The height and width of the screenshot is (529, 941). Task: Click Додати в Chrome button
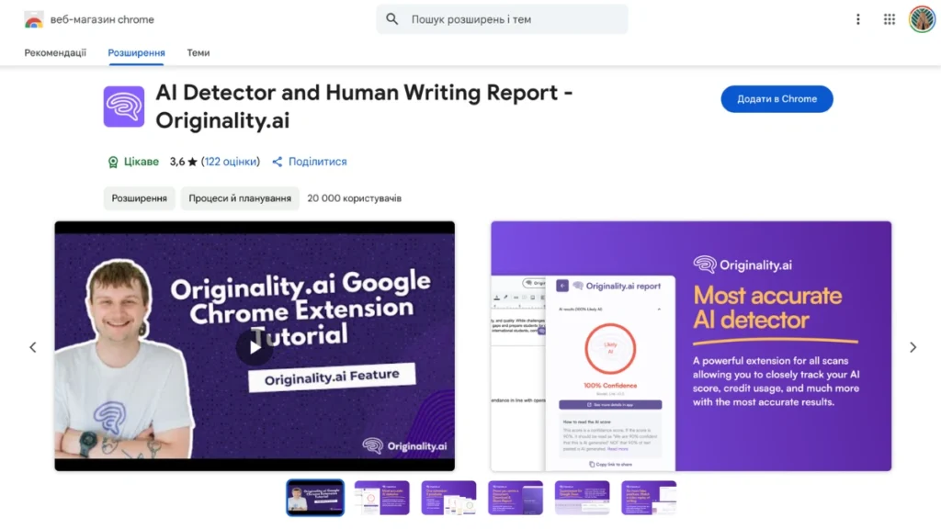(777, 98)
